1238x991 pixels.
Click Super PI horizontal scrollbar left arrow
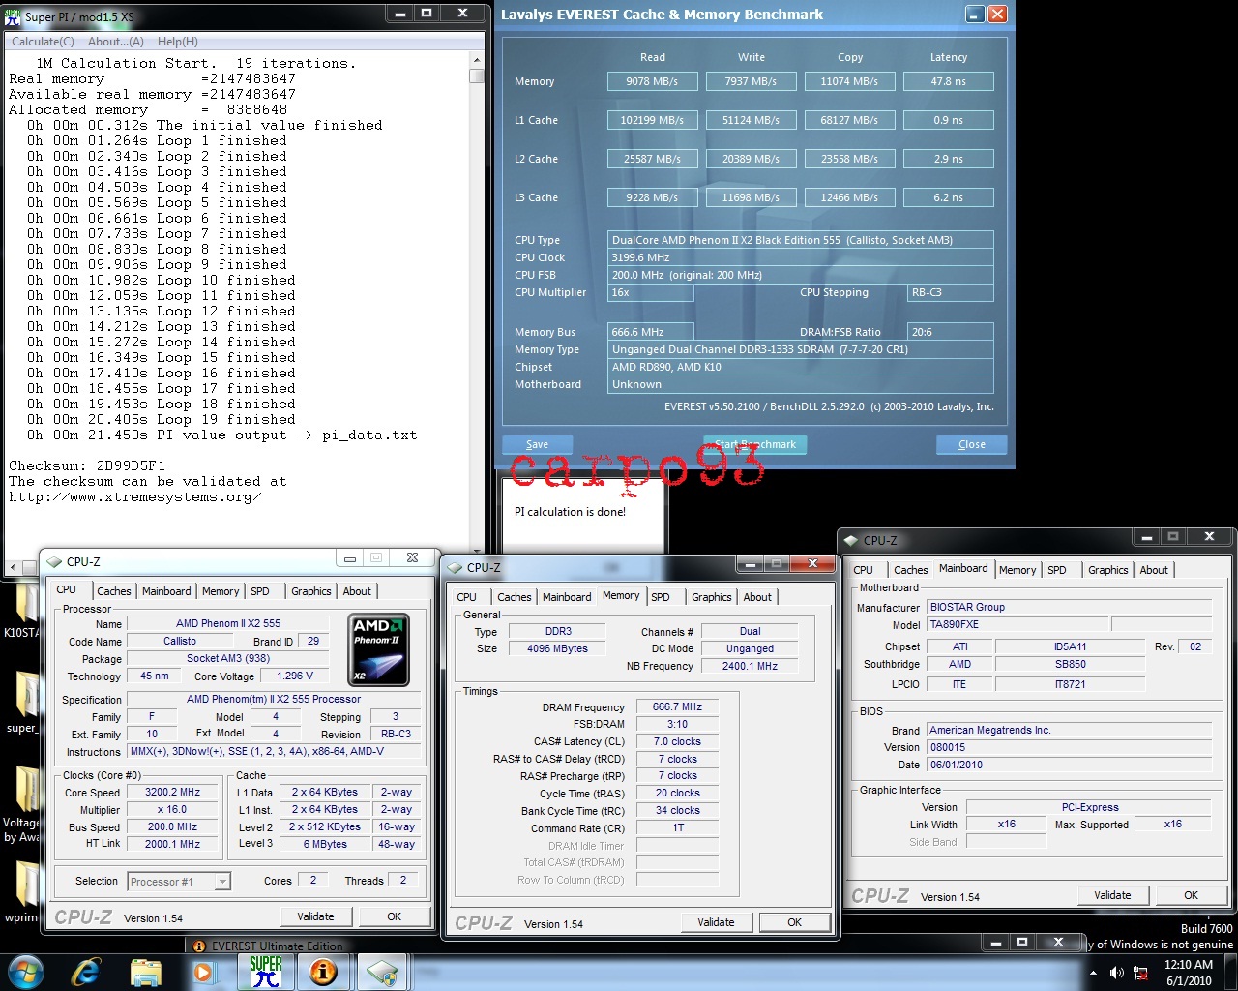pyautogui.click(x=12, y=566)
